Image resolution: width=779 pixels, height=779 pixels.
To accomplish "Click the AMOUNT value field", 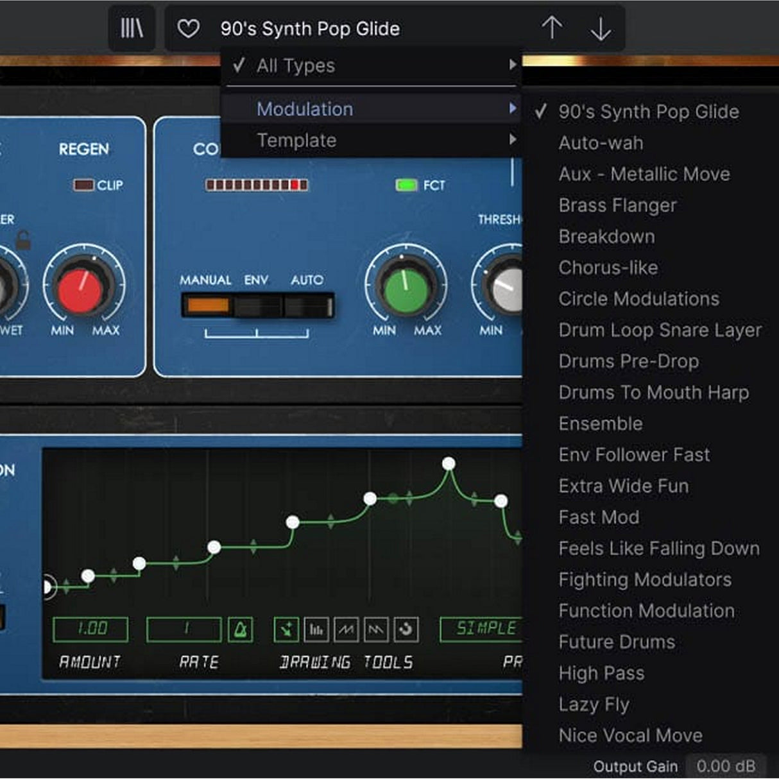I will point(90,628).
